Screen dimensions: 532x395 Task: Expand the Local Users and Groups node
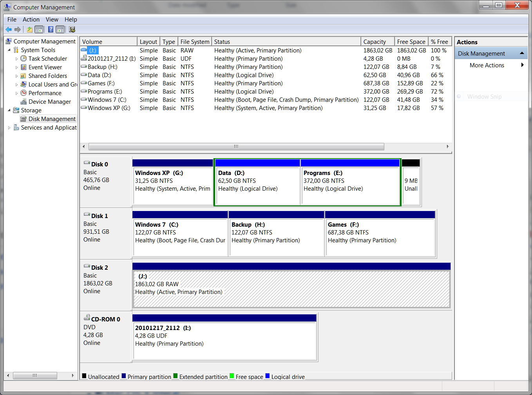[x=16, y=85]
